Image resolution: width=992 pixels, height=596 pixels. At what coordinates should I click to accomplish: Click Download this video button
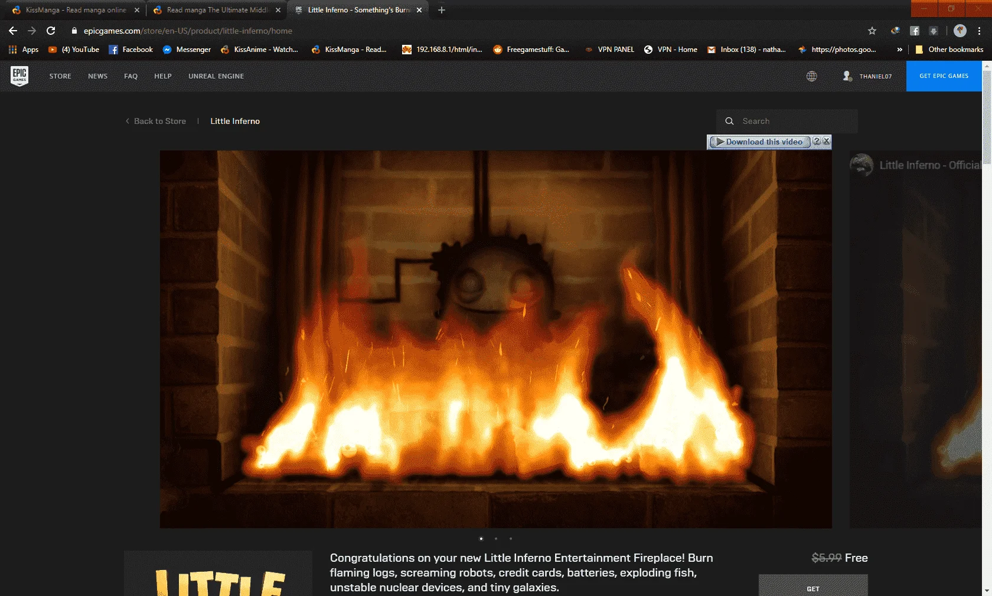pyautogui.click(x=759, y=142)
